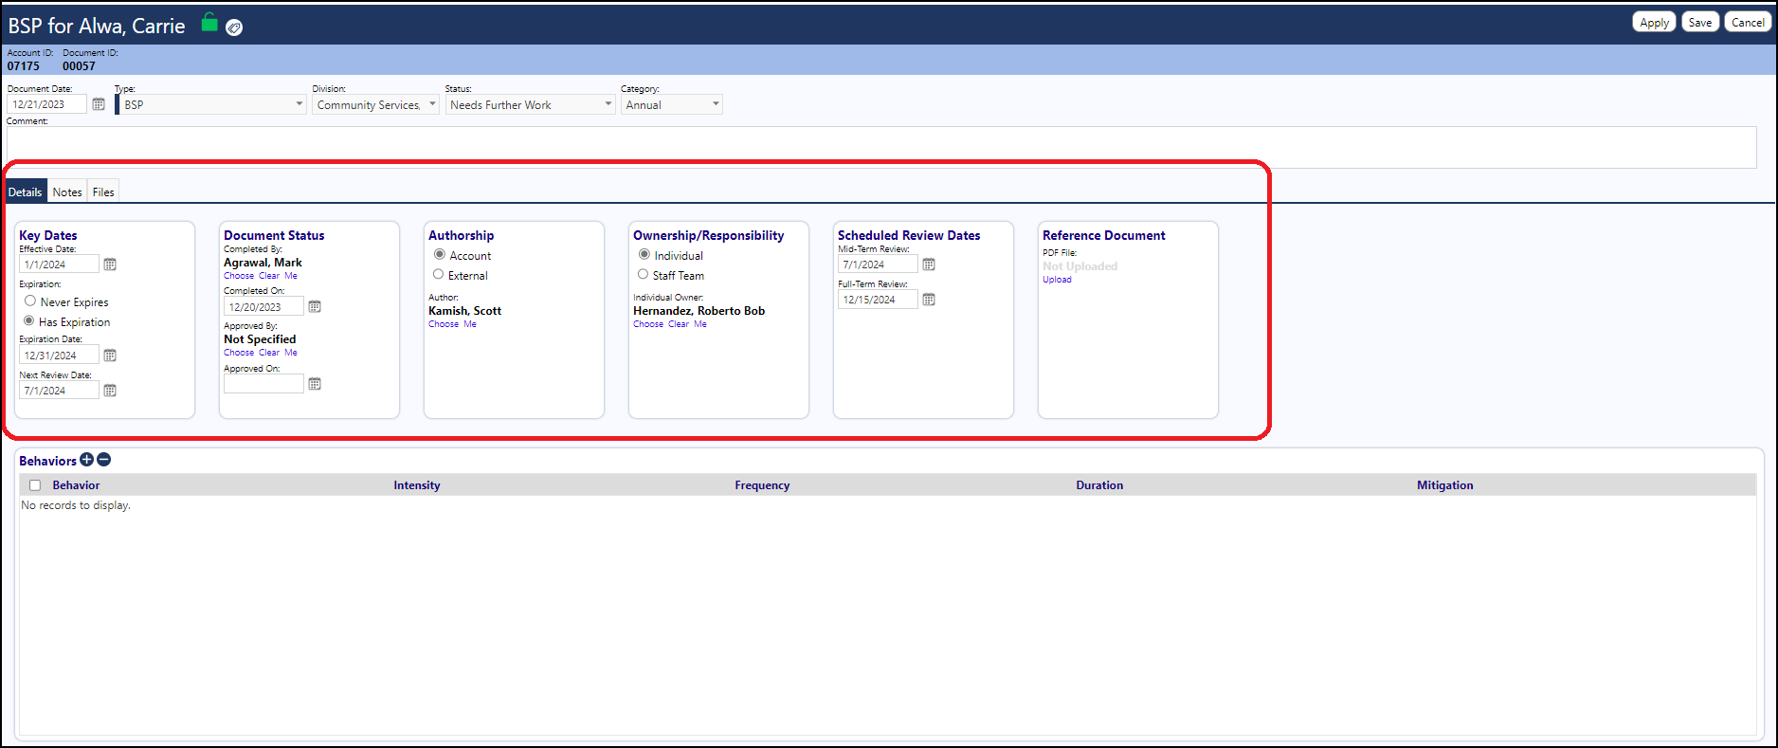
Task: Open the Document Date calendar picker
Action: tap(99, 104)
